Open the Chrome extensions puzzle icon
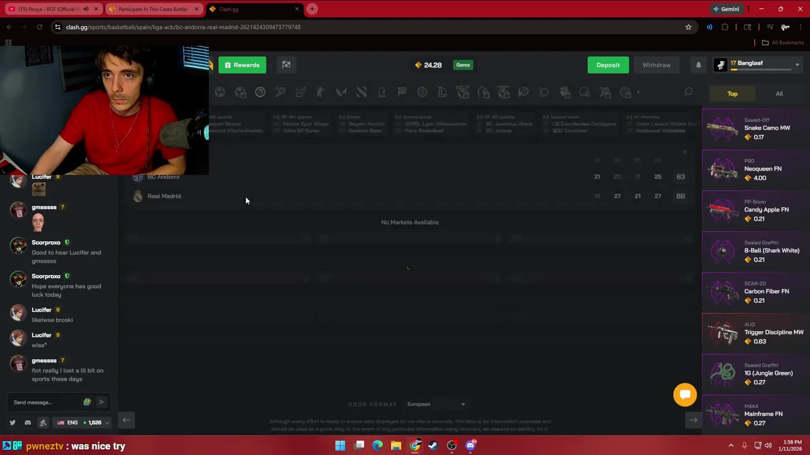Image resolution: width=810 pixels, height=455 pixels. [725, 27]
